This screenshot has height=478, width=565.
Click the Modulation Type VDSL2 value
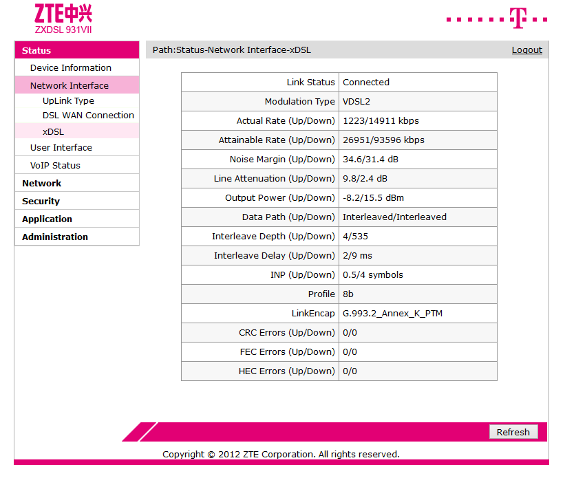click(356, 101)
